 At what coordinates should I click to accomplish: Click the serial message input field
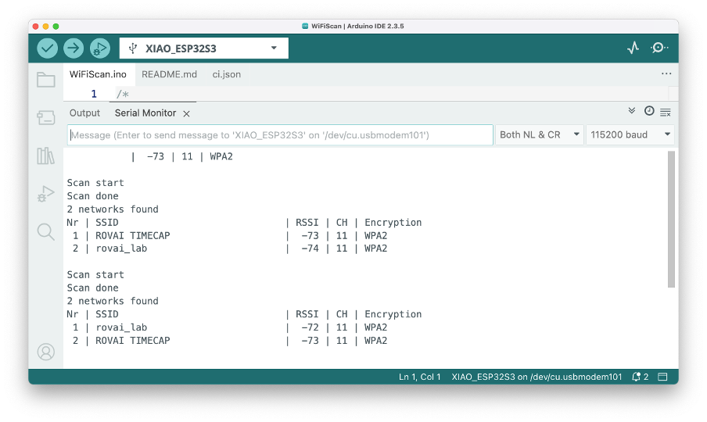[x=280, y=134]
